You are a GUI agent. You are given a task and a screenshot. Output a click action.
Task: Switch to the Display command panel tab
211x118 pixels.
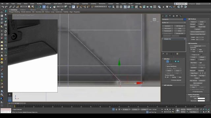coord(177,16)
